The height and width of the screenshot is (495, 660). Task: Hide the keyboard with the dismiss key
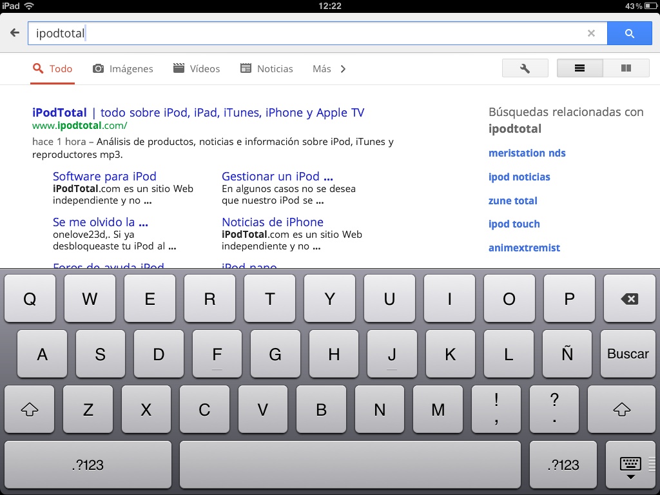pyautogui.click(x=630, y=465)
